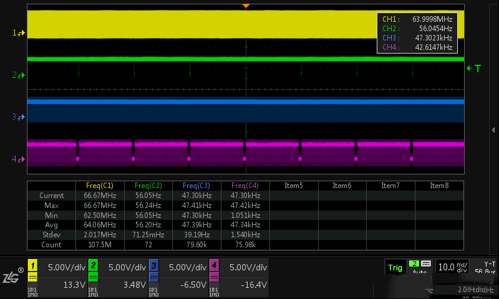499x299 pixels.
Task: Click channel 3 offset value -6.50V
Action: coord(193,285)
